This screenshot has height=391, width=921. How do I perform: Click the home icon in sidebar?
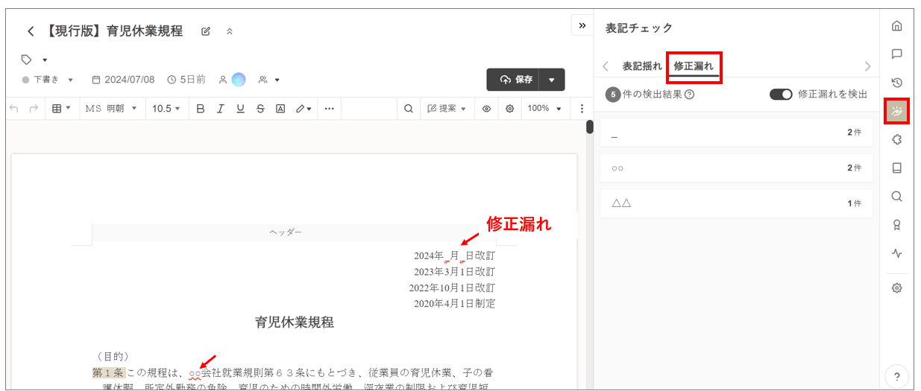[x=896, y=26]
